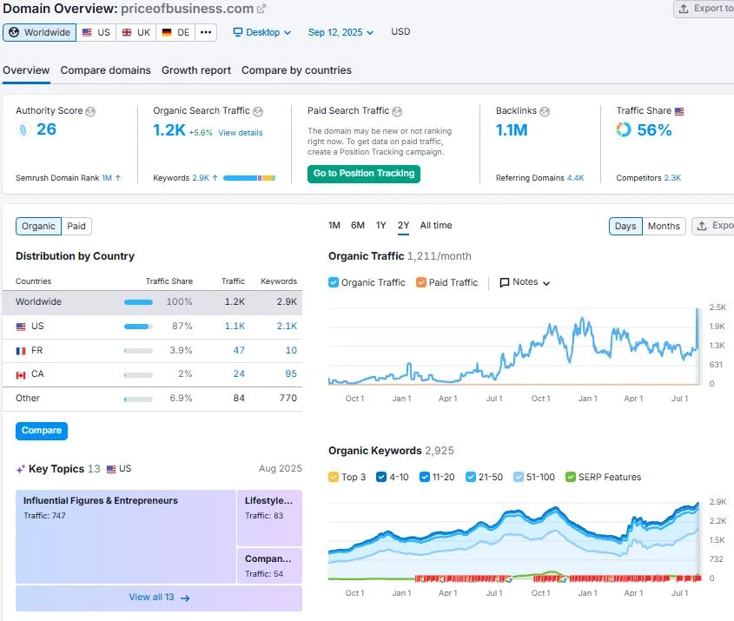The width and height of the screenshot is (734, 621).
Task: Open the Desktop device dropdown
Action: pos(262,32)
